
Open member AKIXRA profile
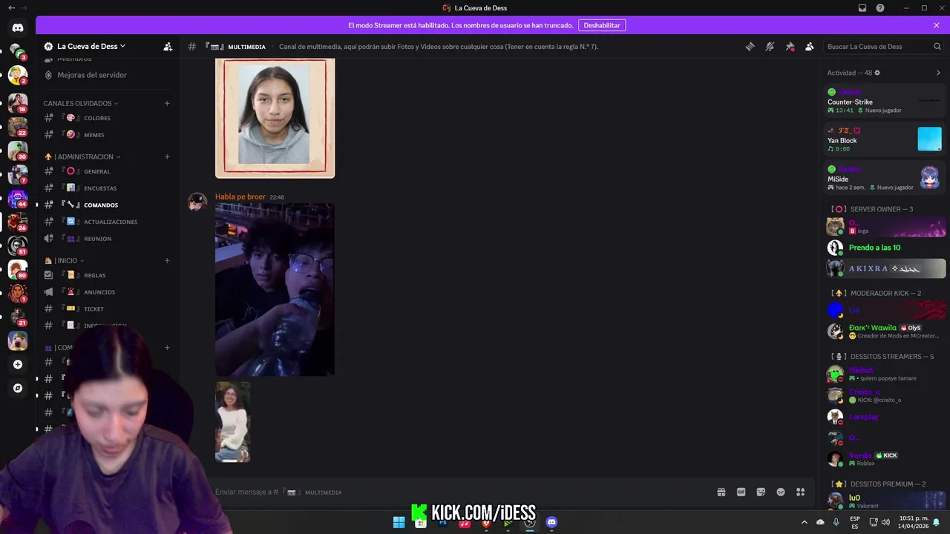[885, 268]
